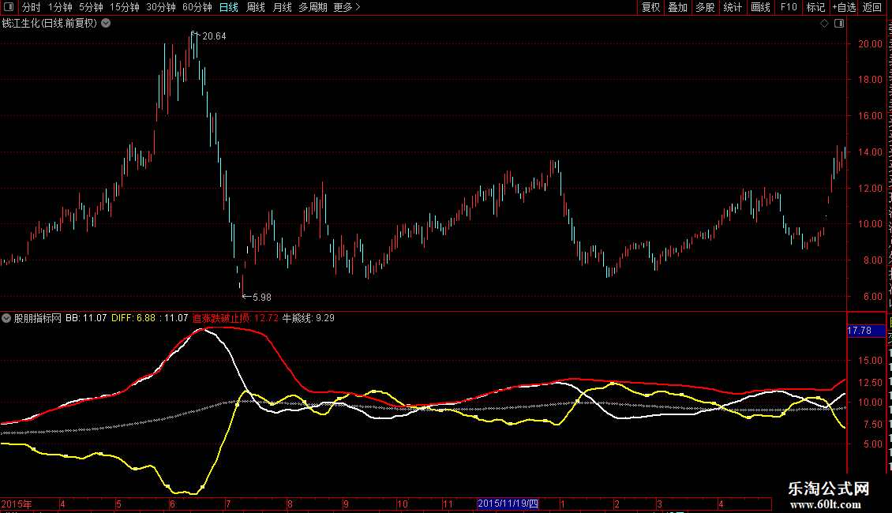Click the BB: 11.07 indicator value
The width and height of the screenshot is (892, 513).
(86, 319)
